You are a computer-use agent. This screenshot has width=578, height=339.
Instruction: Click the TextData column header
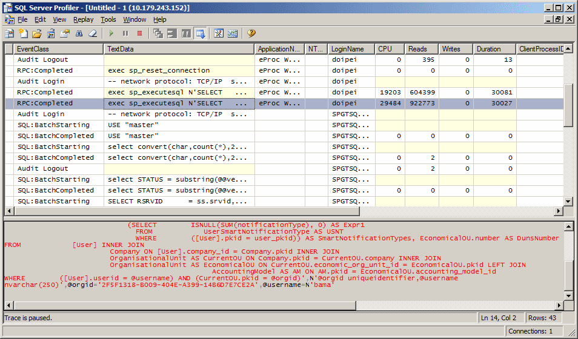click(x=179, y=49)
